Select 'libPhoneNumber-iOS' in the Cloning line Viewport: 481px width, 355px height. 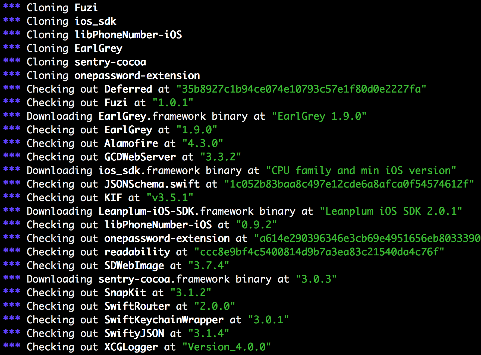[x=128, y=35]
